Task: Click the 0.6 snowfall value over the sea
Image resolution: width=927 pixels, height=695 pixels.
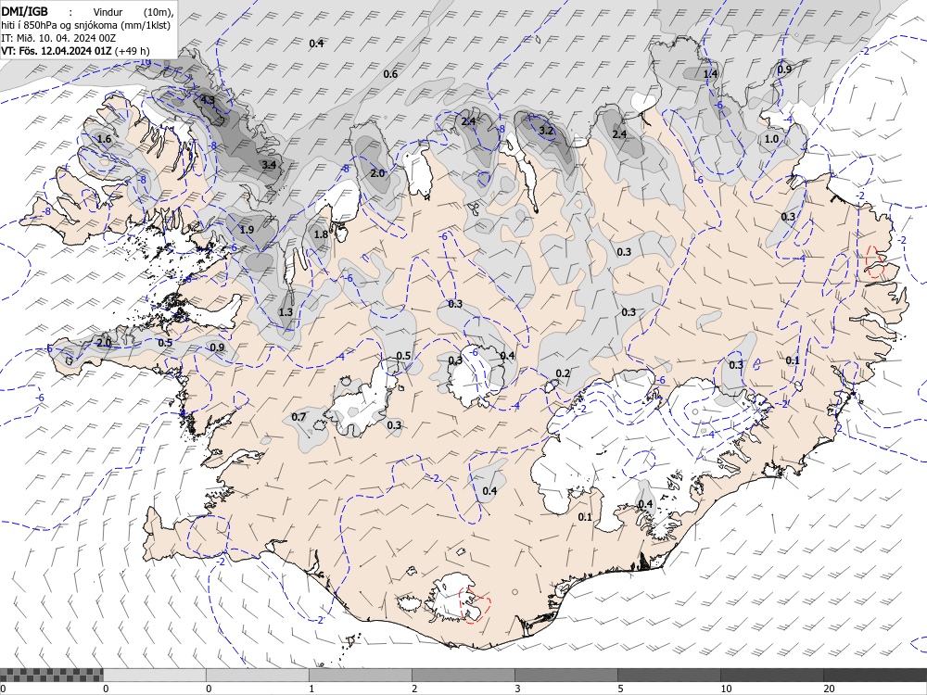Action: (x=390, y=74)
